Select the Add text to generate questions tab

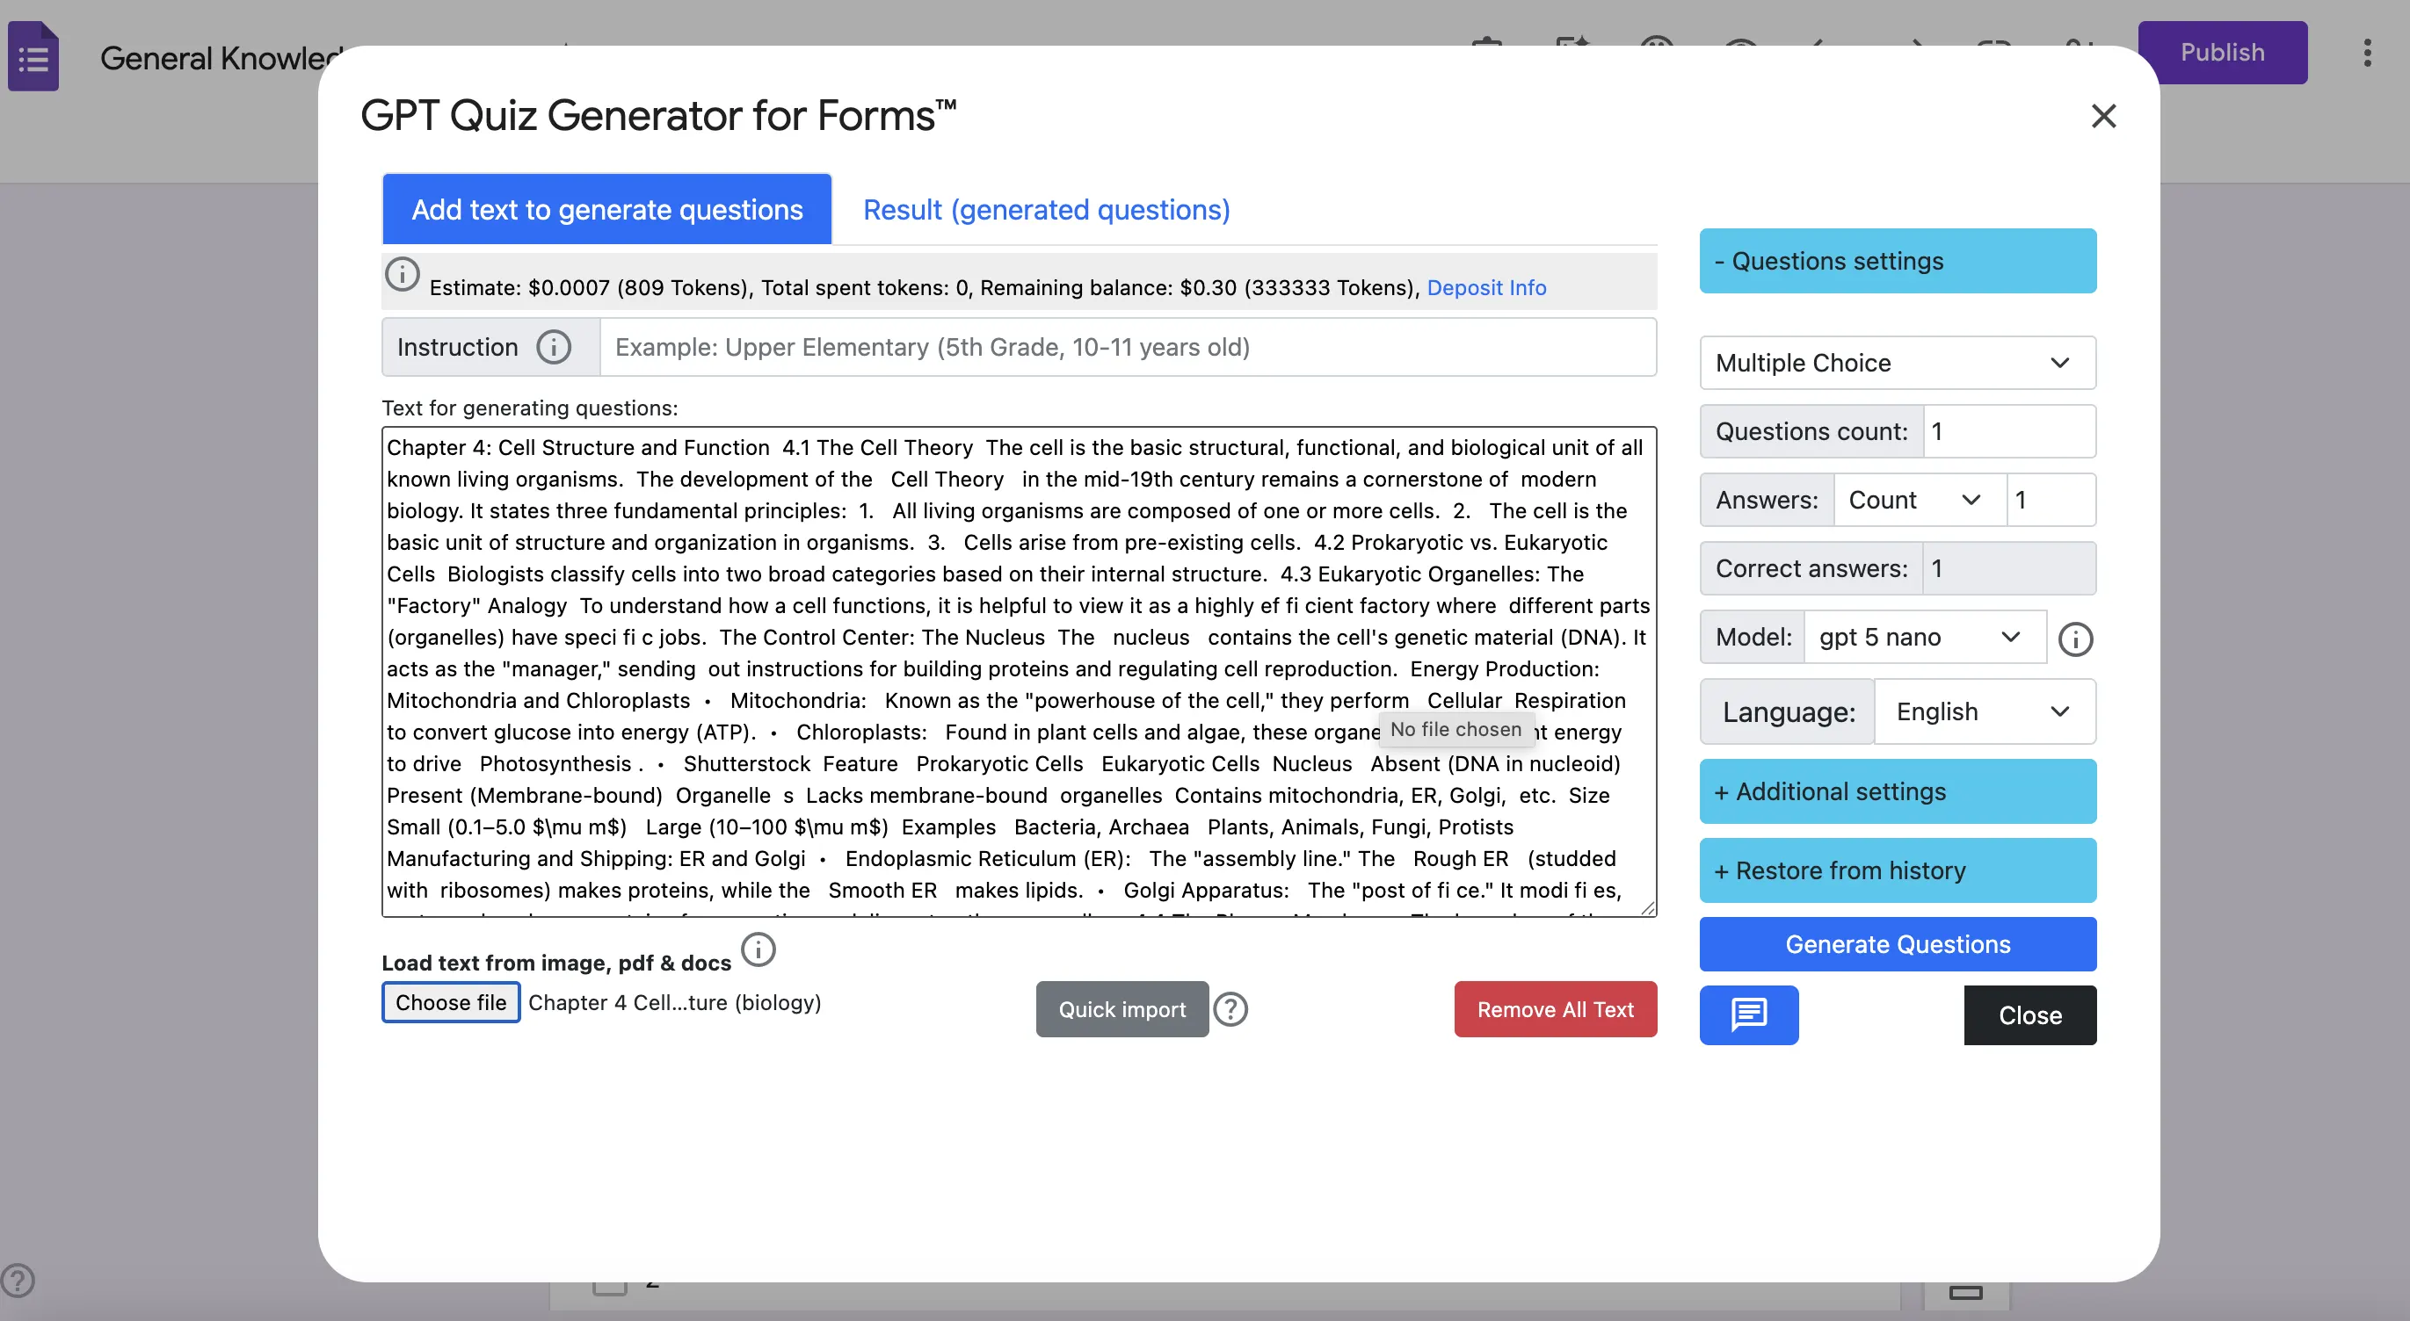[x=606, y=209]
